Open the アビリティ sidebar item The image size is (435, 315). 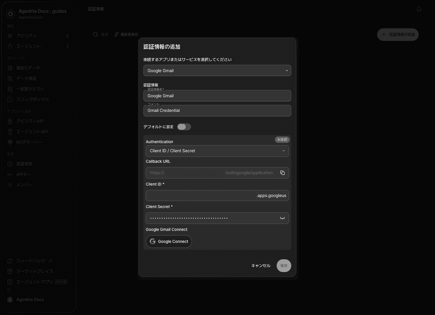click(x=38, y=36)
